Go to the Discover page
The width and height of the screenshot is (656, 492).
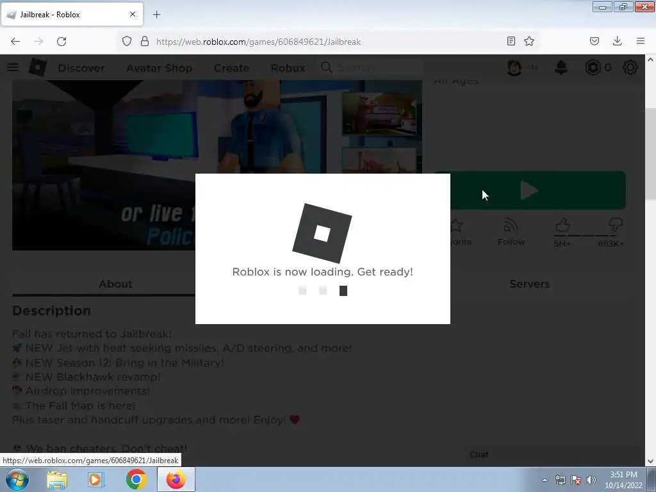point(81,68)
